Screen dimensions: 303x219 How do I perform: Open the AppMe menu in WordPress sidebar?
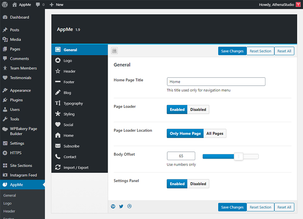coord(22,185)
